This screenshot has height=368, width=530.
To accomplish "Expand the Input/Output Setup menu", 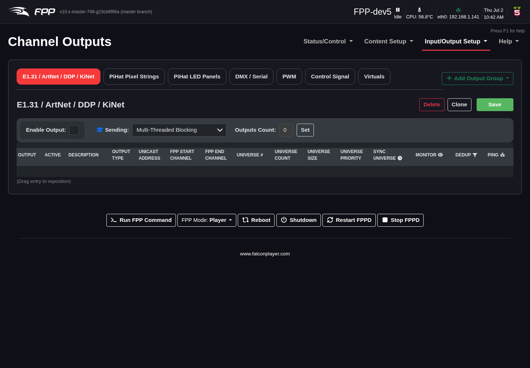I will (x=456, y=42).
